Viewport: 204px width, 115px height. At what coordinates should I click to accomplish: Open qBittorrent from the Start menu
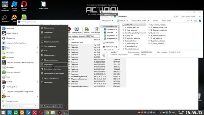tap(20, 28)
